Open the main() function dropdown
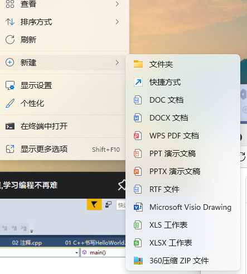Viewport: 247px width, 274px height. coord(103,252)
